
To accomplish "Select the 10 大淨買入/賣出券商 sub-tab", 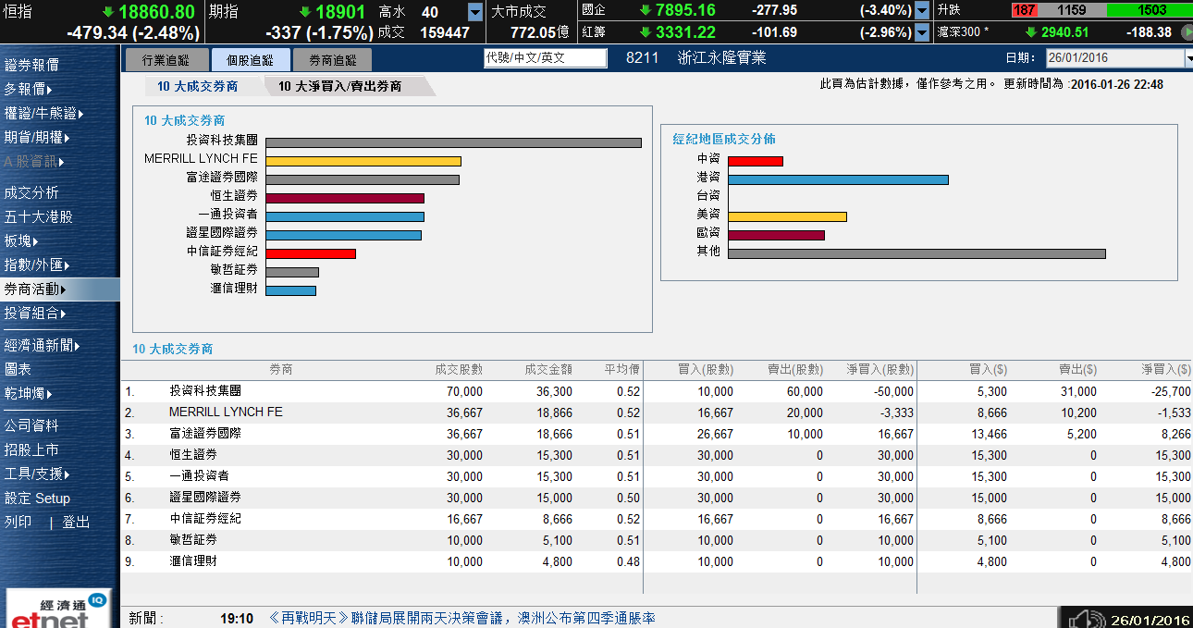I will click(x=340, y=86).
